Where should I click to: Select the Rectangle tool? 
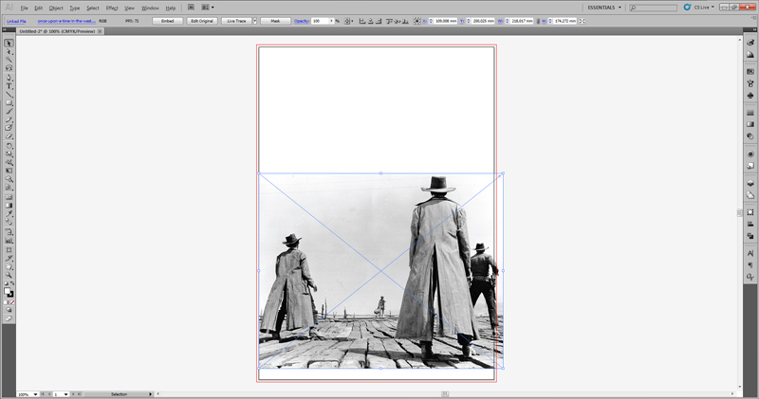(x=9, y=102)
